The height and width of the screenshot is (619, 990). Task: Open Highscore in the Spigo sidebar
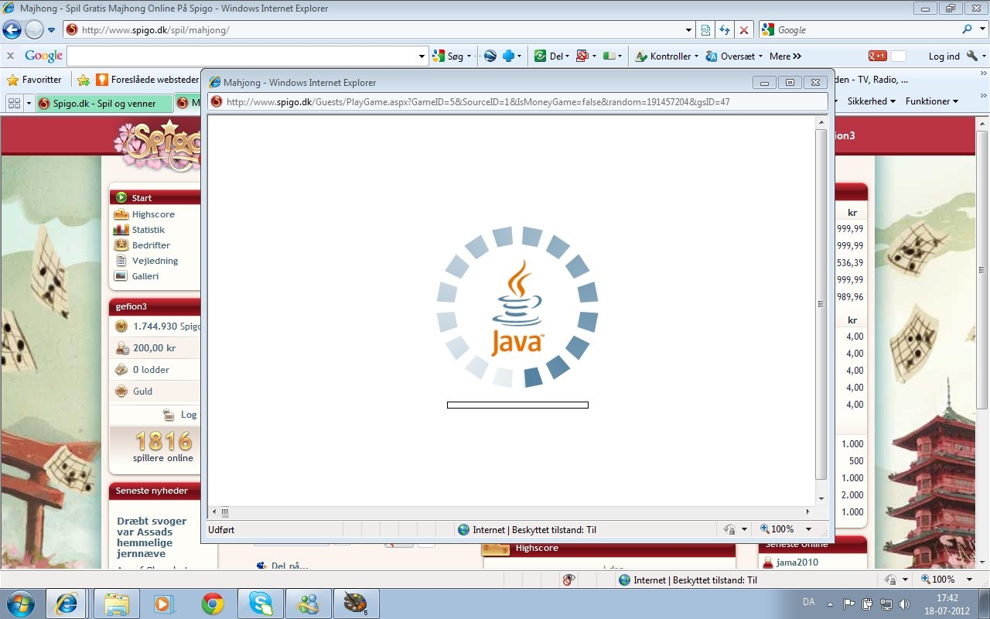[152, 214]
